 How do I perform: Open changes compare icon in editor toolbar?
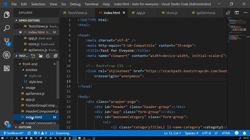pyautogui.click(x=228, y=13)
